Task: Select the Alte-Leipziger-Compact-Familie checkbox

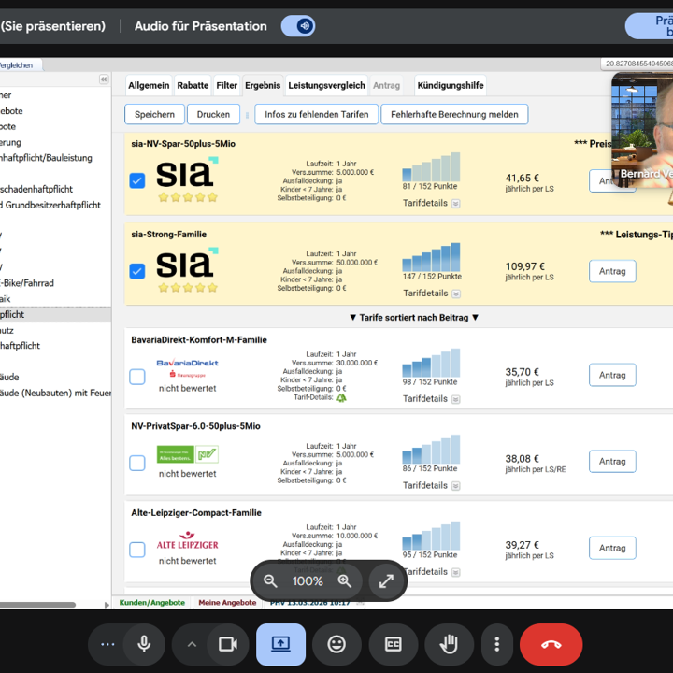Action: pyautogui.click(x=137, y=550)
